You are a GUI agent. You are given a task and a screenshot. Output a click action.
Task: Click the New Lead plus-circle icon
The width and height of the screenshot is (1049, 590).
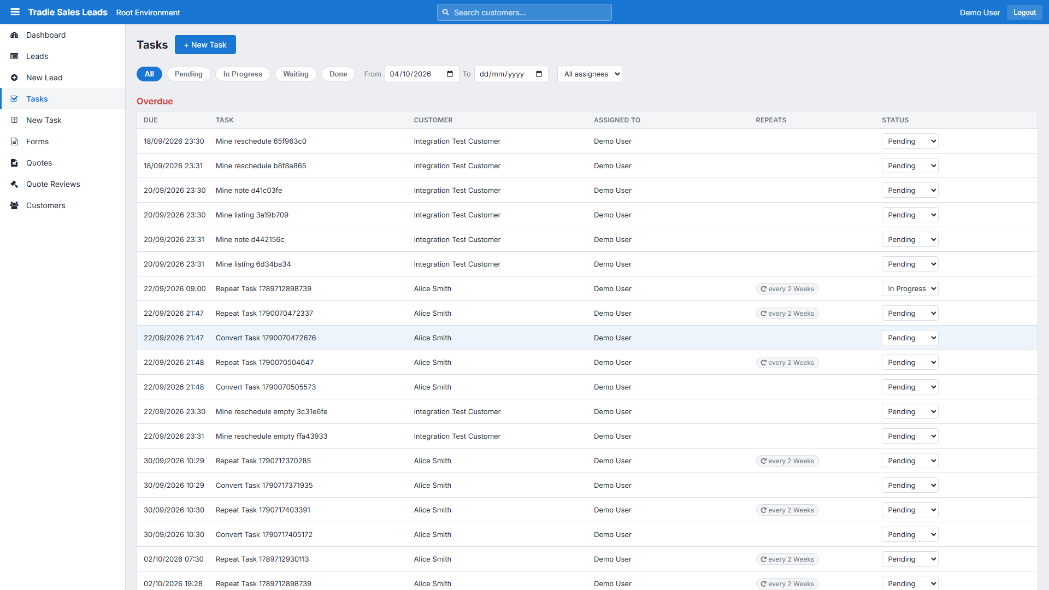14,78
